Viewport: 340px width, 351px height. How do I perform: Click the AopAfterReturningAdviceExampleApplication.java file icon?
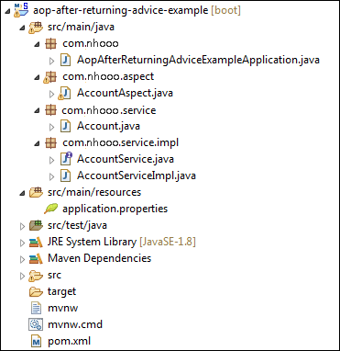[x=65, y=60]
